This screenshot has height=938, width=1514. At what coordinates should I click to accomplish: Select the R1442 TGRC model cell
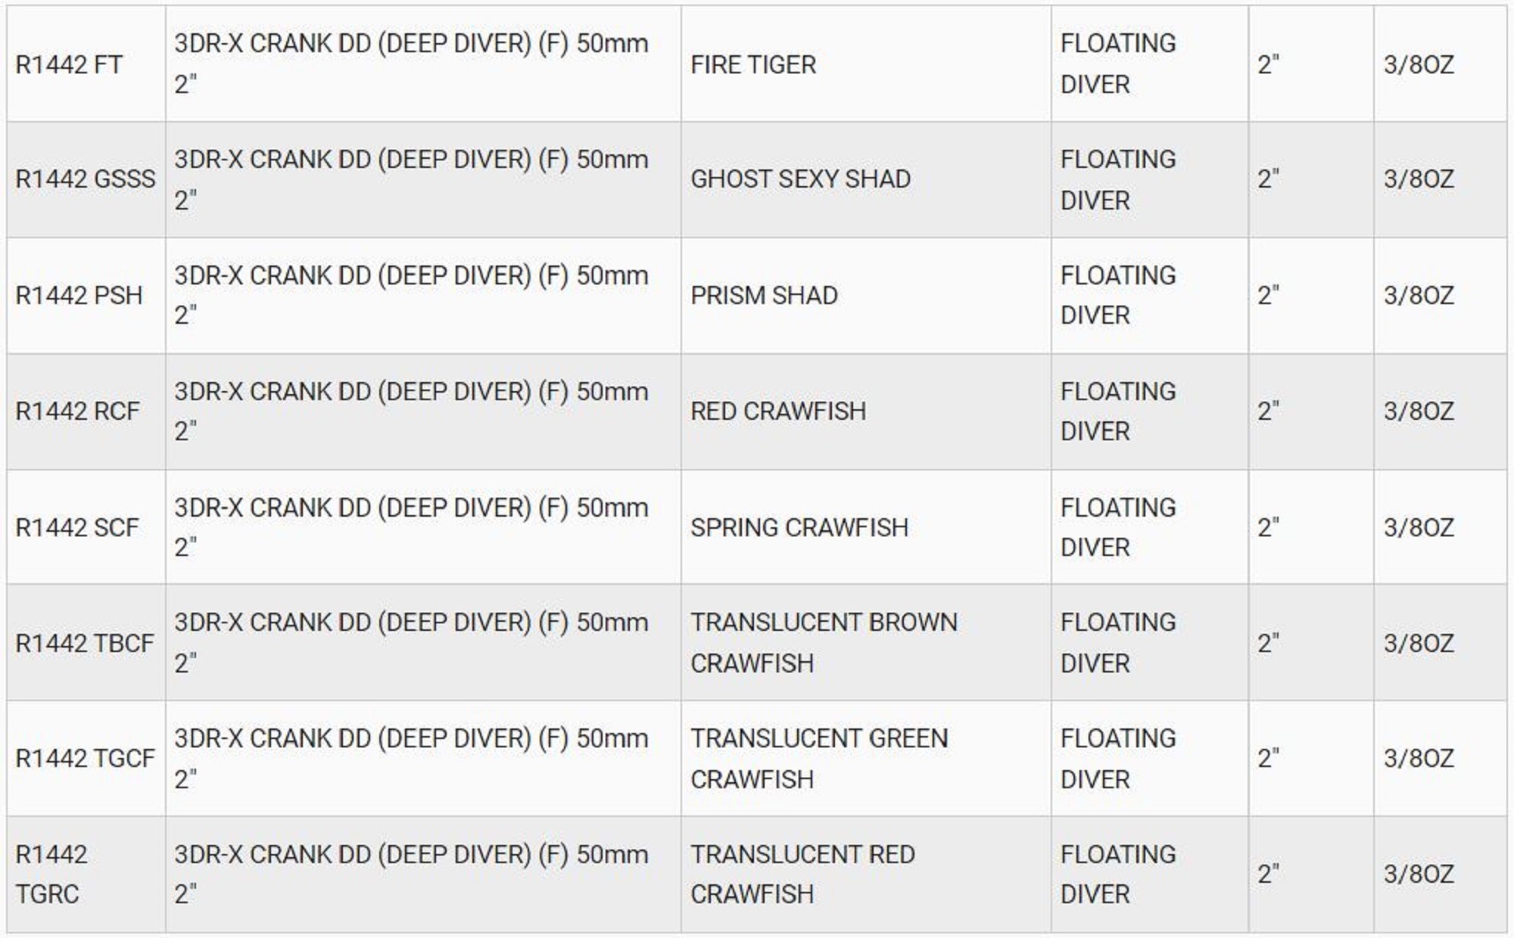coord(51,874)
